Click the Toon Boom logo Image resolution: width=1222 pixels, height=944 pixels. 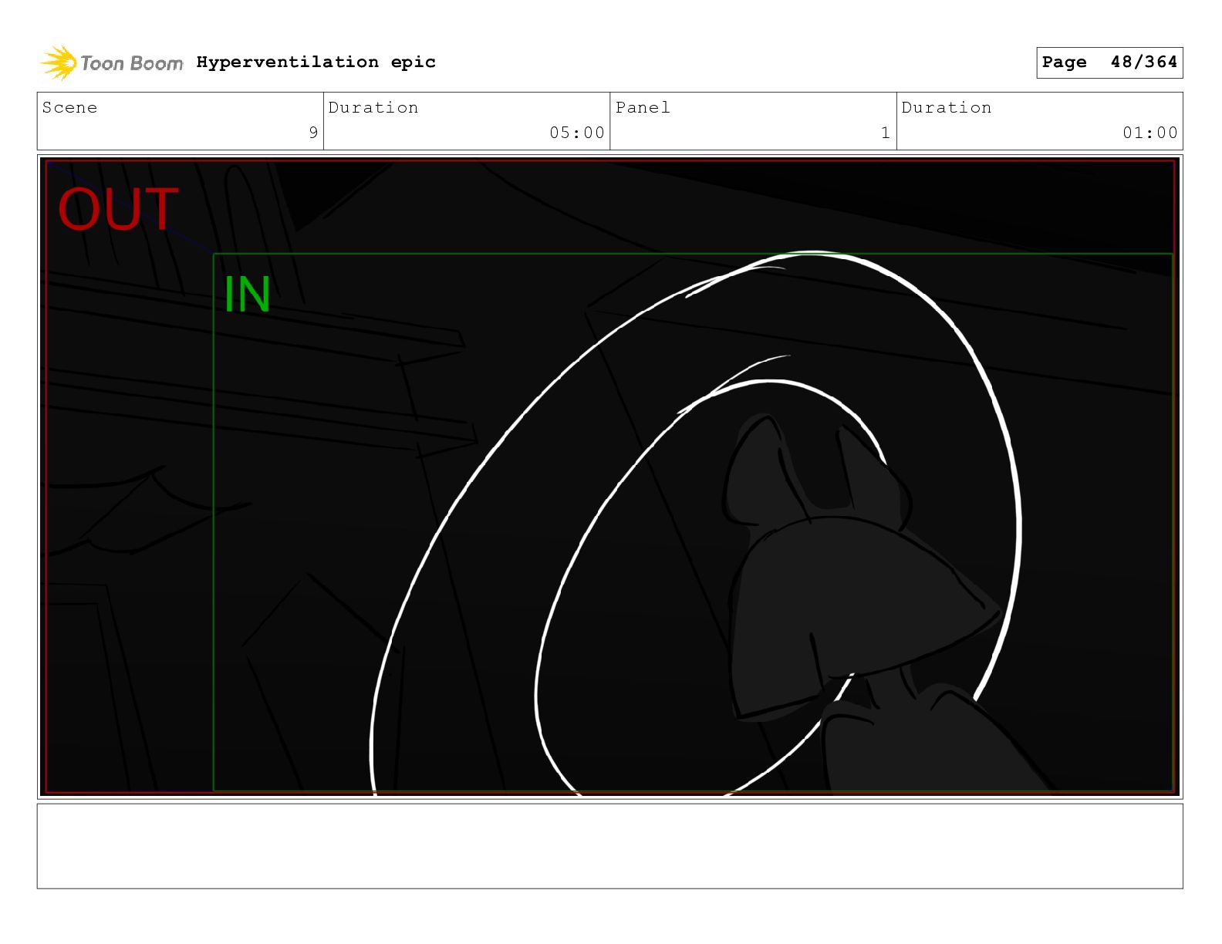point(112,62)
